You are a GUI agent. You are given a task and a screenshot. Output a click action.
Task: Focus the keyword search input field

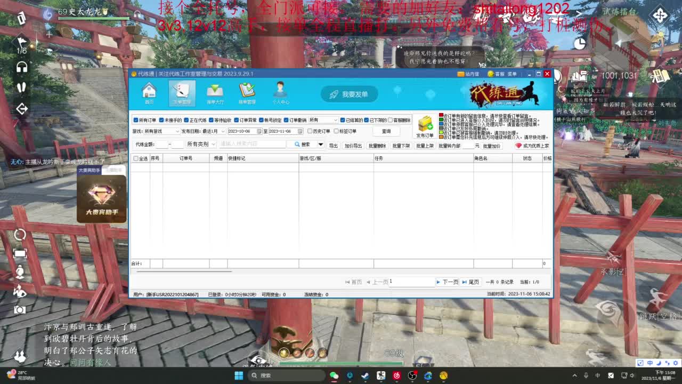click(253, 144)
